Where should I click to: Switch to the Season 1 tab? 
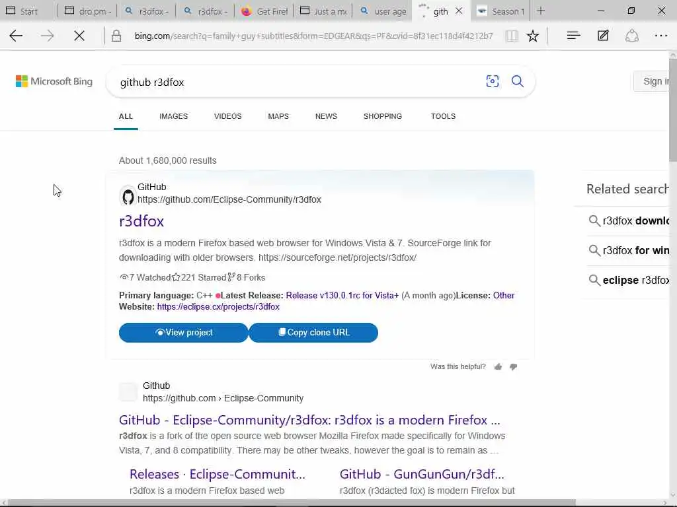(x=501, y=11)
